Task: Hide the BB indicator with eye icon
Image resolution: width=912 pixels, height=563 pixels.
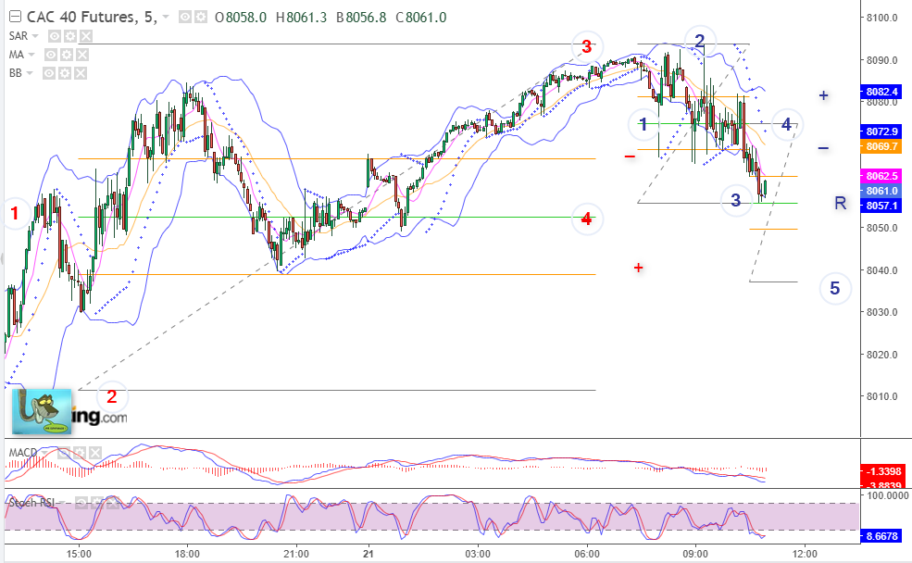Action: pos(49,73)
